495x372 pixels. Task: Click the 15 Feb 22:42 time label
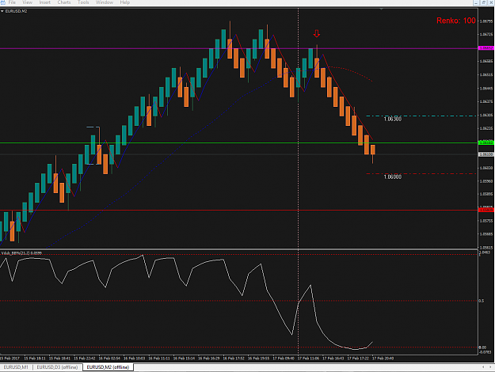pos(85,359)
